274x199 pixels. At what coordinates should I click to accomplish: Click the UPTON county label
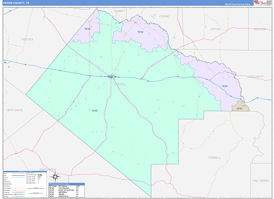point(215,29)
